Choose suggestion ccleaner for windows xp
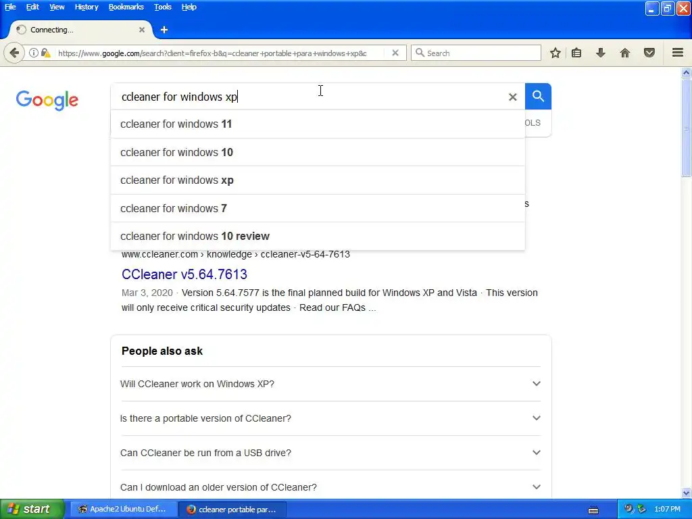This screenshot has width=692, height=519. (318, 180)
